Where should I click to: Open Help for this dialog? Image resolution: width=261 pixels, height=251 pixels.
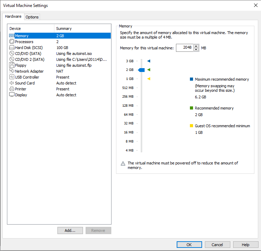[x=246, y=244]
